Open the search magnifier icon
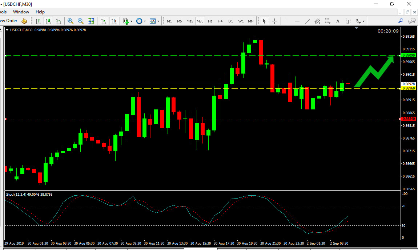 [x=401, y=21]
